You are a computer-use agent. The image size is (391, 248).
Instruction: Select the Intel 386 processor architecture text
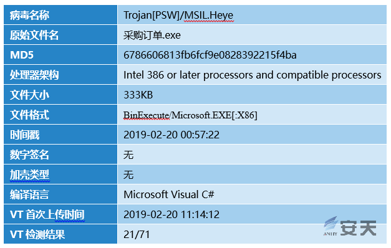pos(253,75)
